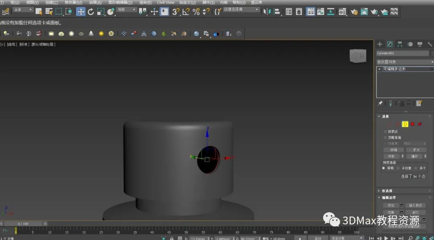Image resolution: width=434 pixels, height=240 pixels.
Task: Click the Percent Snap toggle icon
Action: pos(196,12)
